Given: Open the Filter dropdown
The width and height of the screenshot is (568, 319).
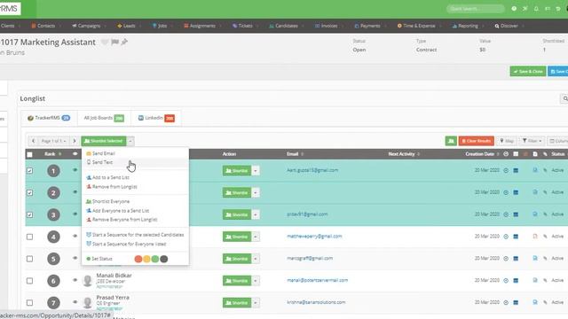Looking at the screenshot, I should pos(532,141).
